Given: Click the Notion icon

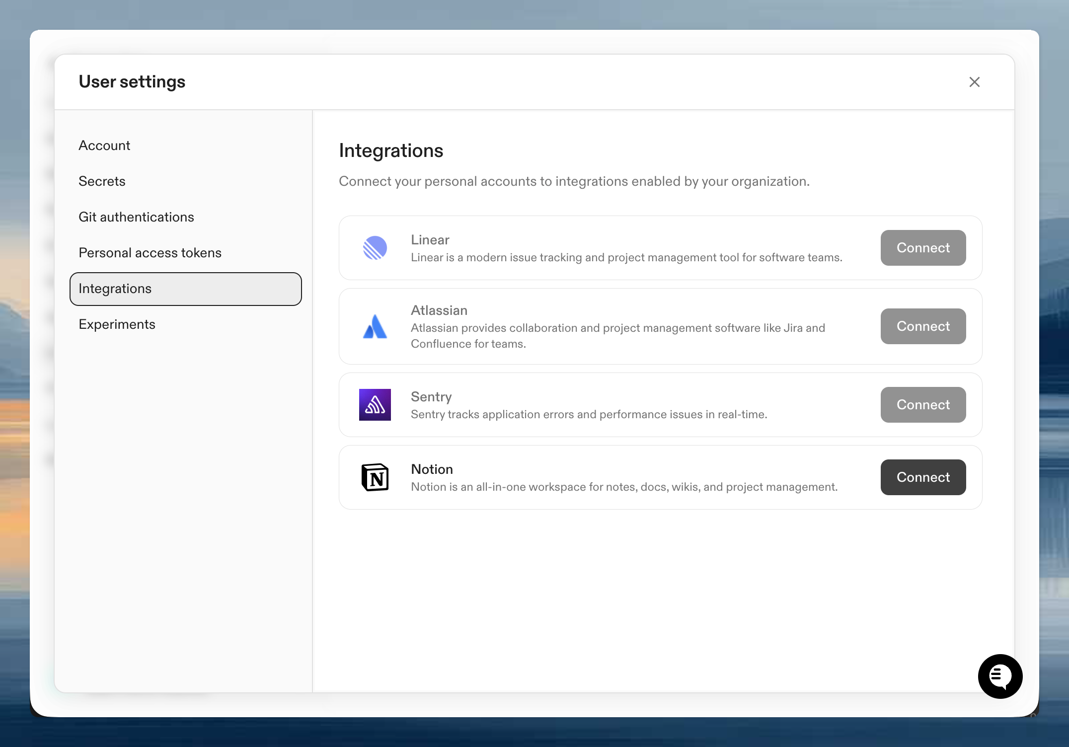Looking at the screenshot, I should (x=375, y=477).
